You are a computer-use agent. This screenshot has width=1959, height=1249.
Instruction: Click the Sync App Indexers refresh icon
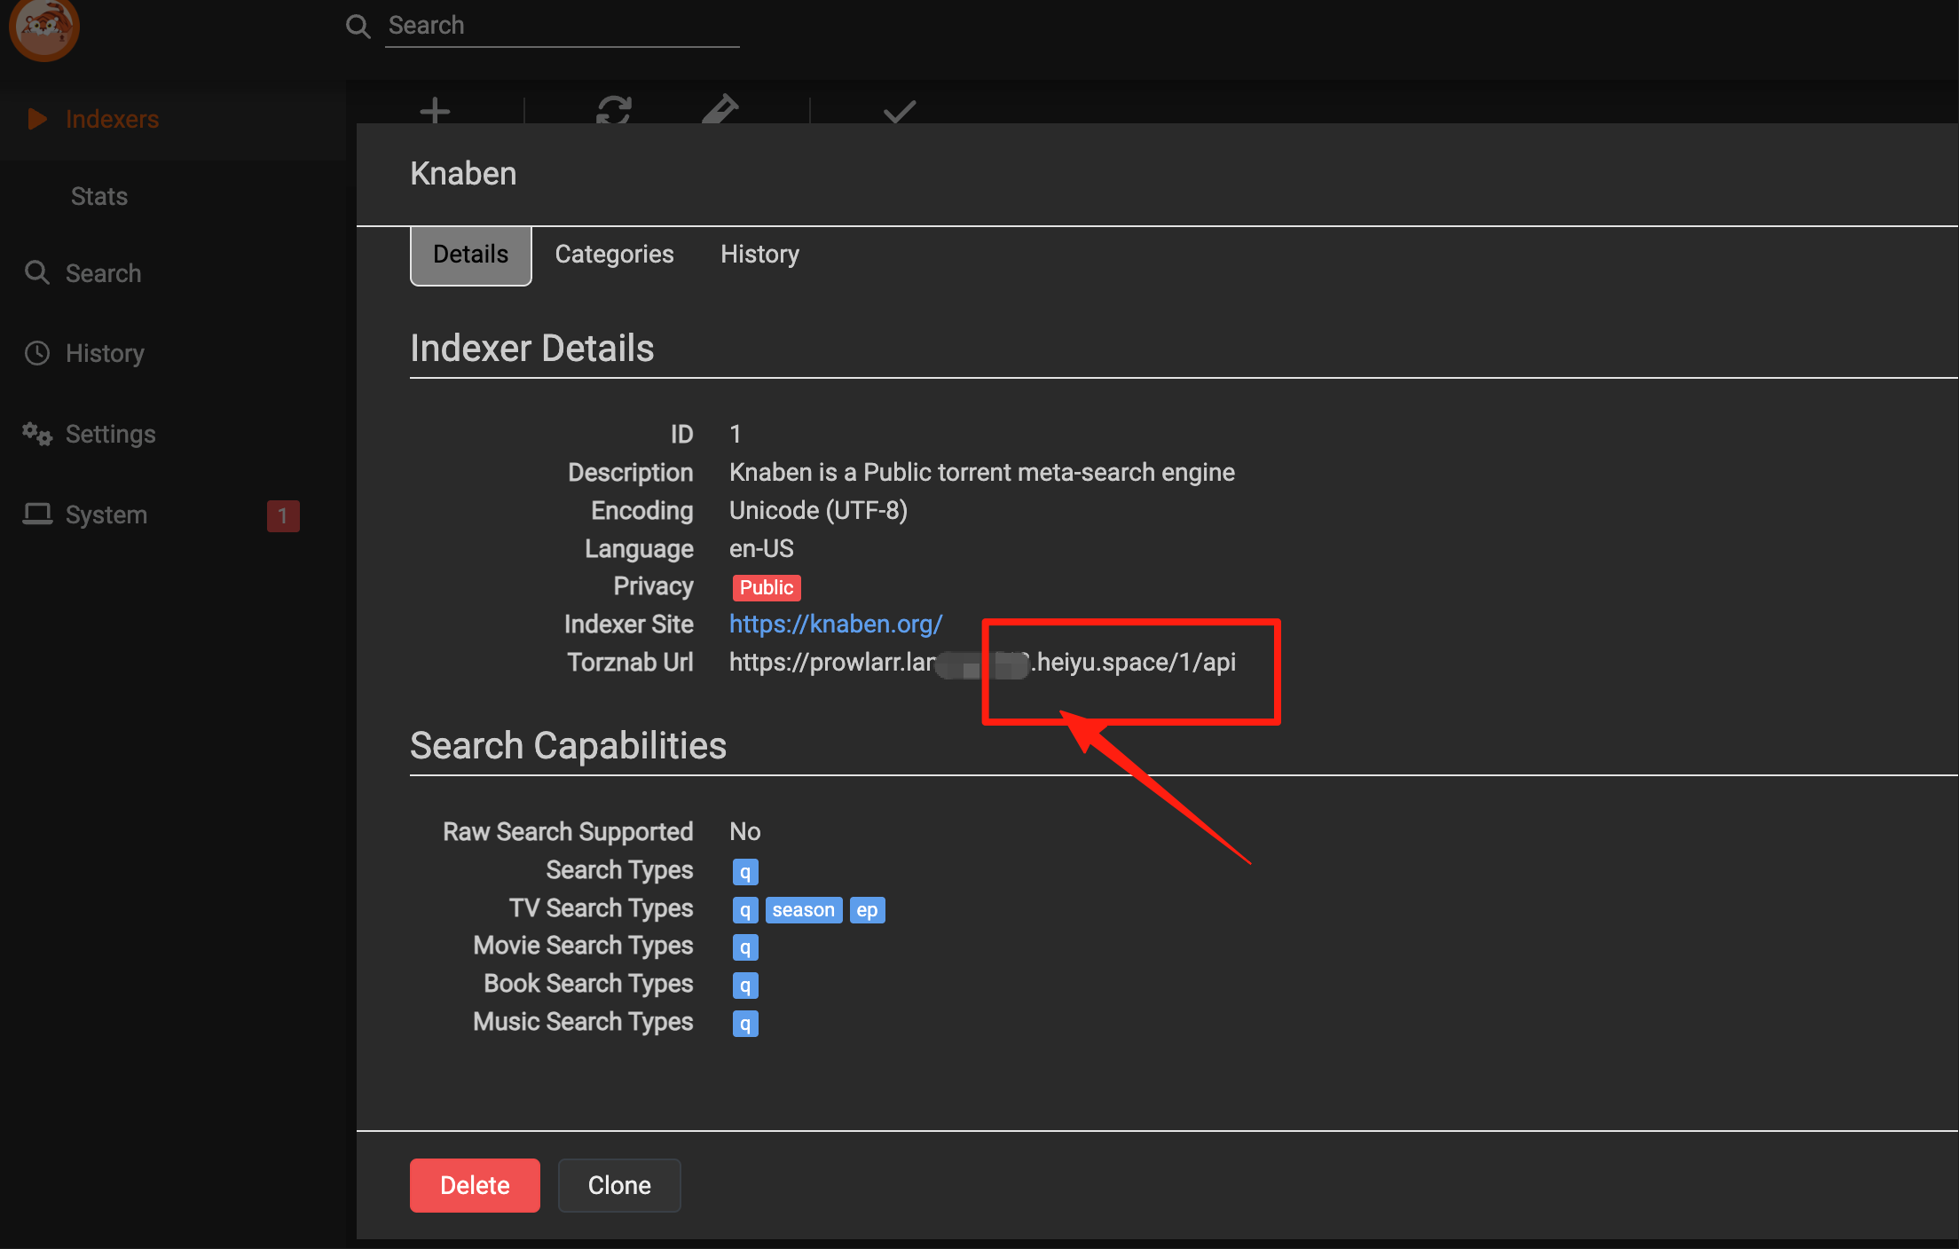(614, 111)
